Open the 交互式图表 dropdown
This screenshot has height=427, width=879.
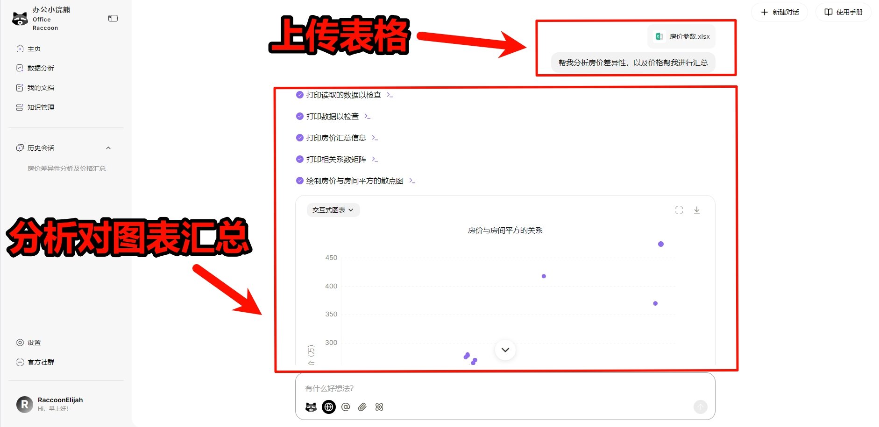point(333,210)
